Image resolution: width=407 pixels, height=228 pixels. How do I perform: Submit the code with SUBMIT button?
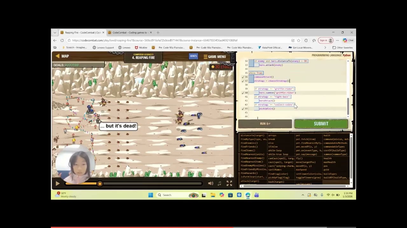pos(321,124)
